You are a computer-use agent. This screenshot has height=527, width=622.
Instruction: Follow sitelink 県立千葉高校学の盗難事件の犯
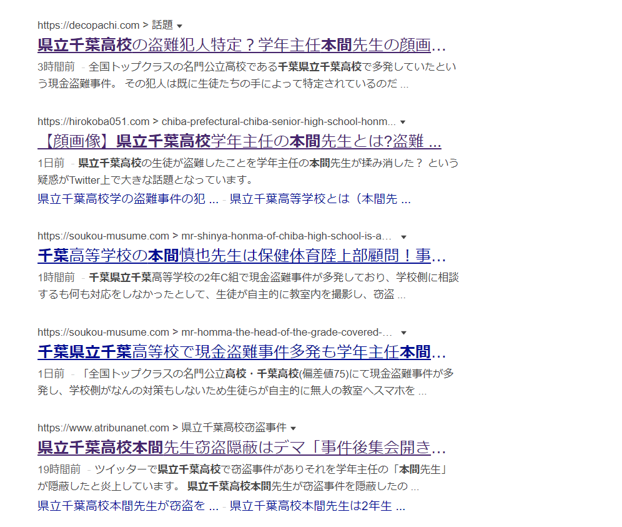(128, 199)
